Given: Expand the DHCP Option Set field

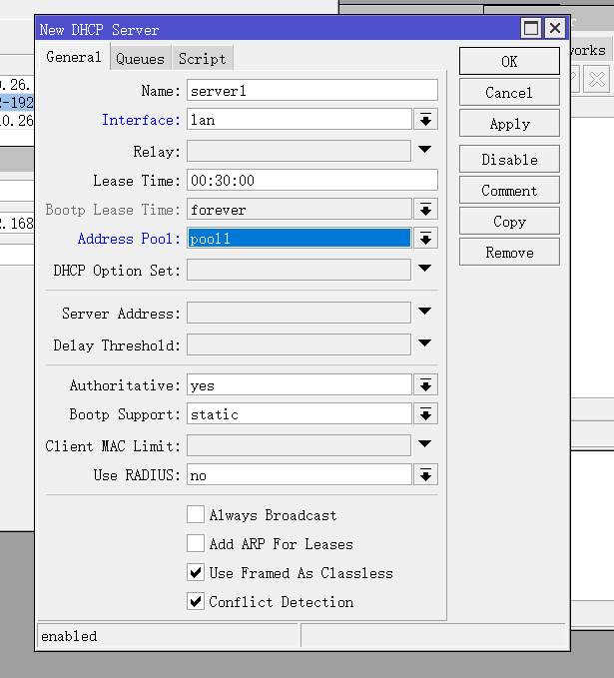Looking at the screenshot, I should pos(425,270).
